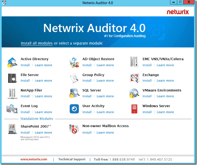Install the AD Object Restore module
Screen dimensions: 197x165
[x=87, y=65]
